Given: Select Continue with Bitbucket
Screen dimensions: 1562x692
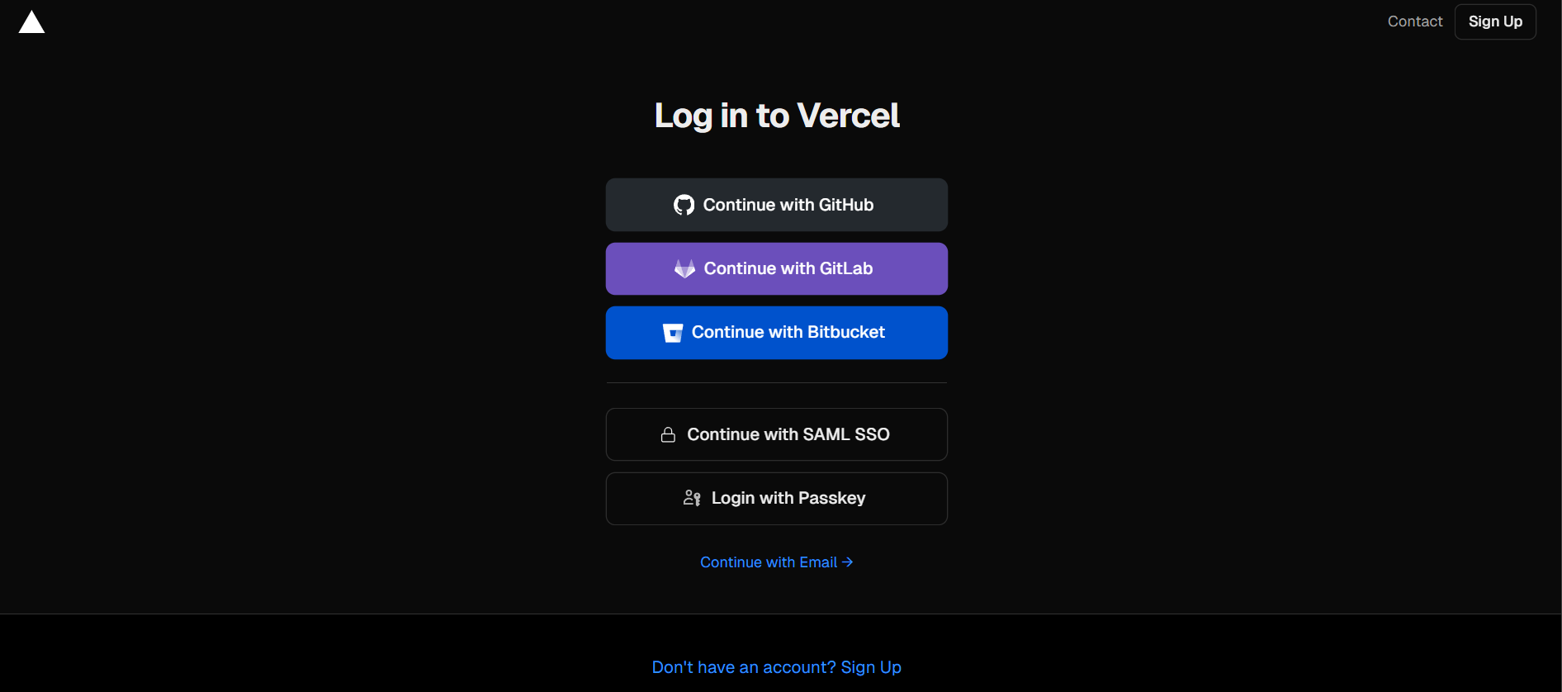Looking at the screenshot, I should pyautogui.click(x=775, y=332).
